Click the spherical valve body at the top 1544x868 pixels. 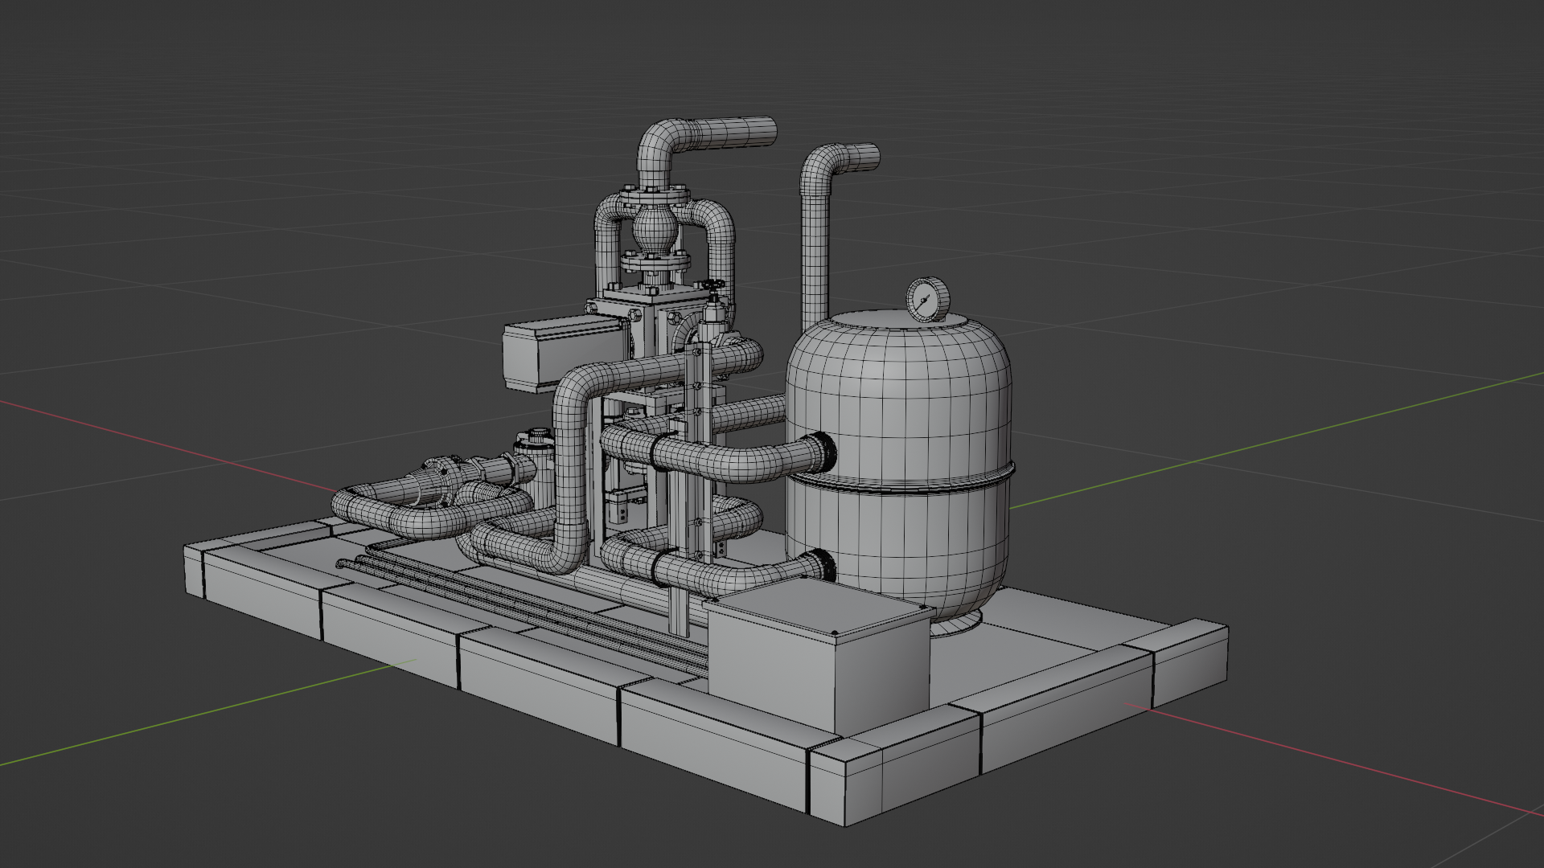pos(655,229)
